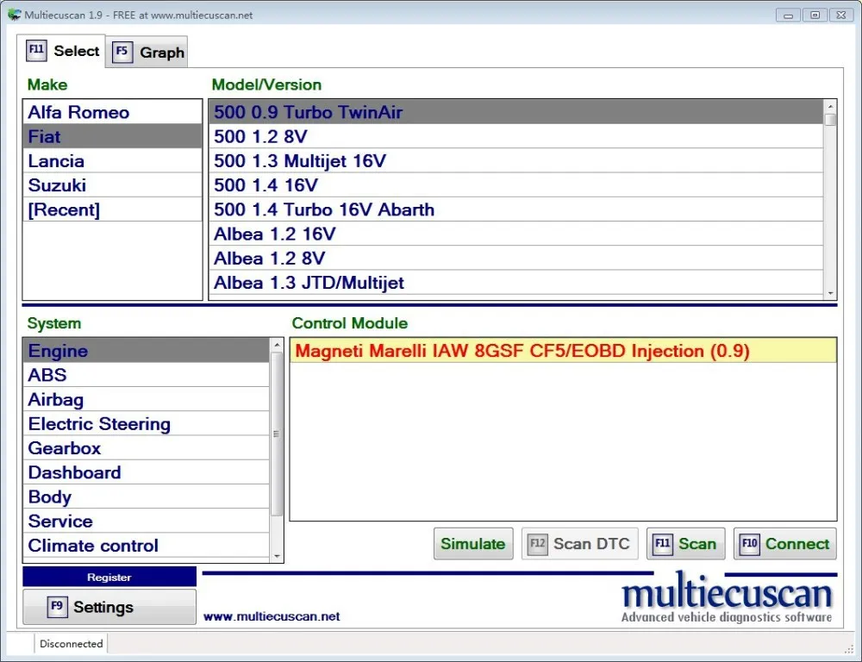Pick Suzuki from the Make list
The height and width of the screenshot is (662, 862).
(112, 184)
